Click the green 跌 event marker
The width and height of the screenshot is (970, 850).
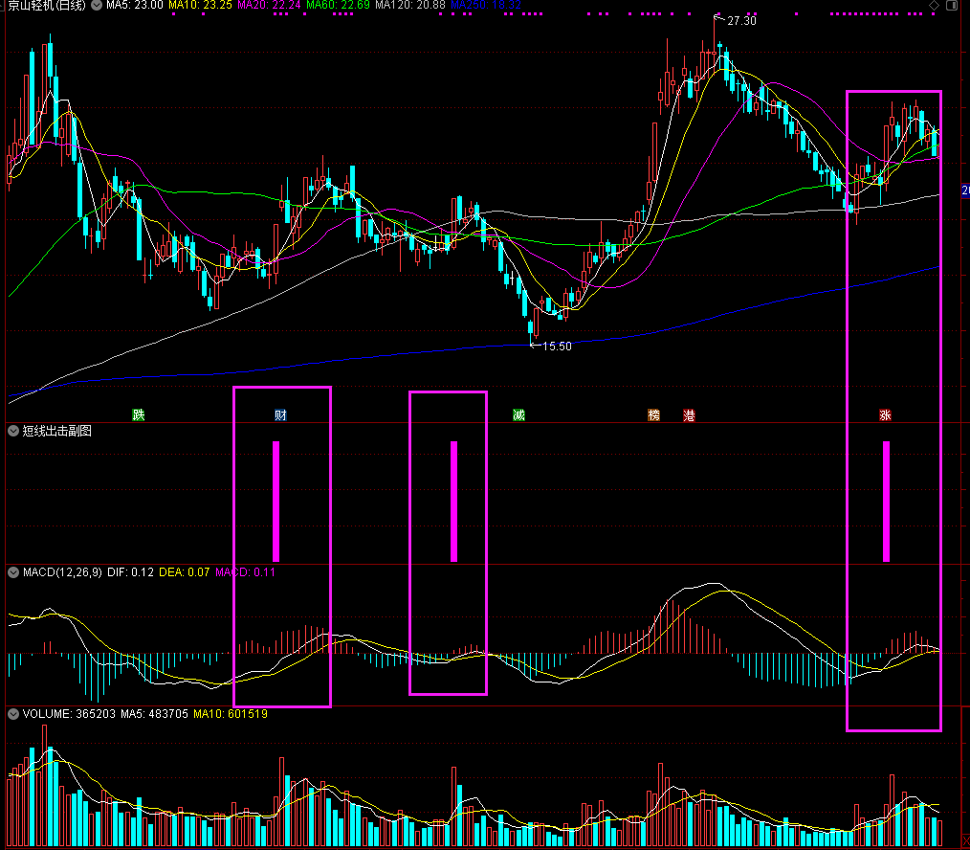(x=139, y=414)
